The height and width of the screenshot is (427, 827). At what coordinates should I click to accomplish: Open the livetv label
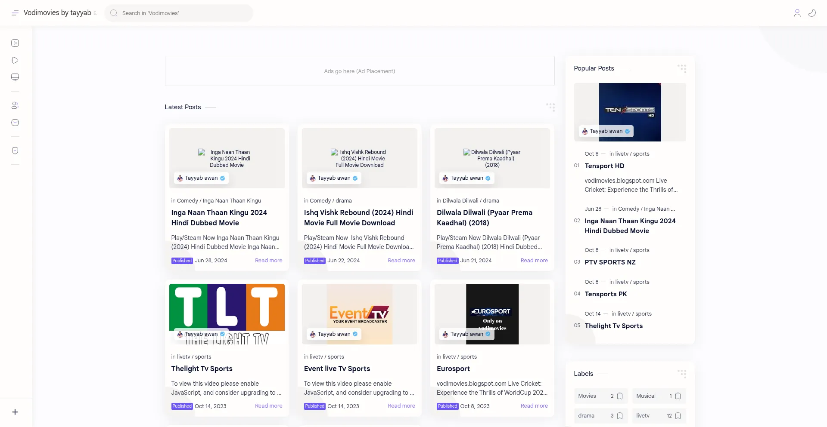[x=659, y=416]
